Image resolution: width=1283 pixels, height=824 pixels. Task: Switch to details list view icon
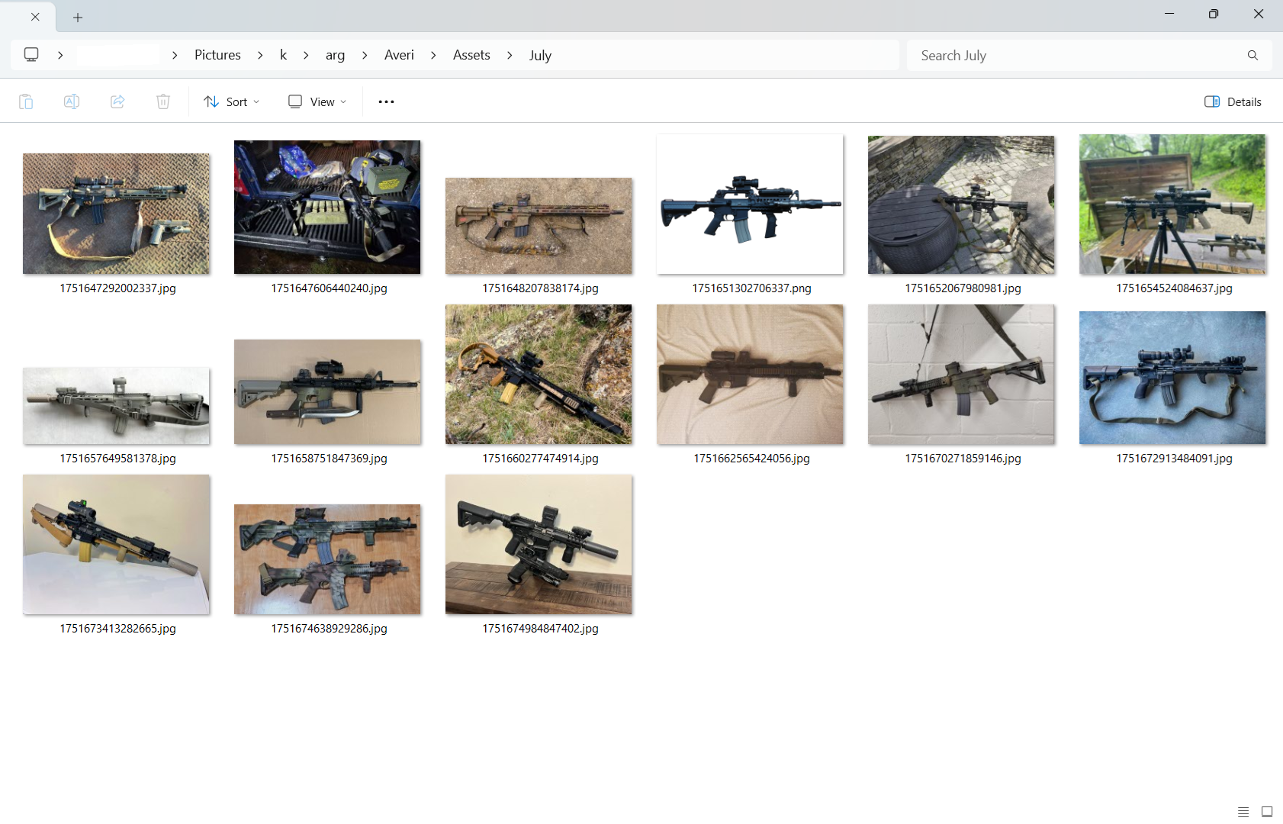point(1243,812)
